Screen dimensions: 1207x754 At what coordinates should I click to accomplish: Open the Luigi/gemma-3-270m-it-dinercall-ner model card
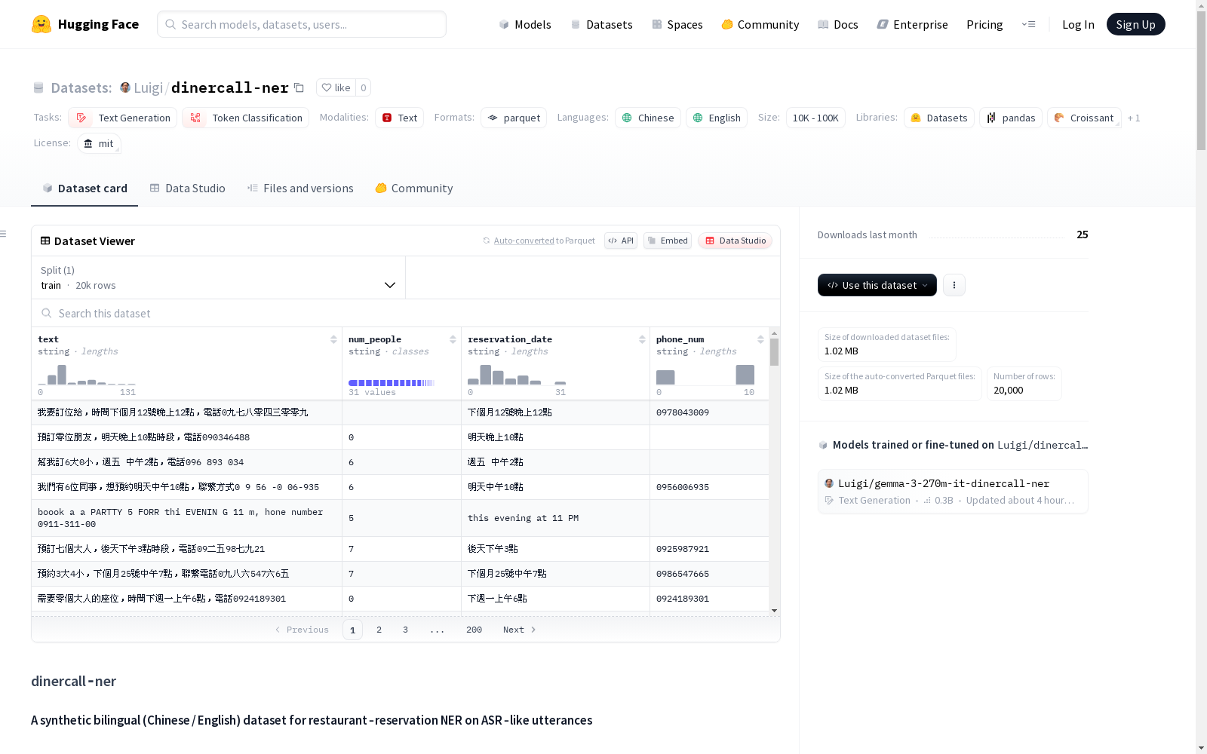tap(953, 492)
